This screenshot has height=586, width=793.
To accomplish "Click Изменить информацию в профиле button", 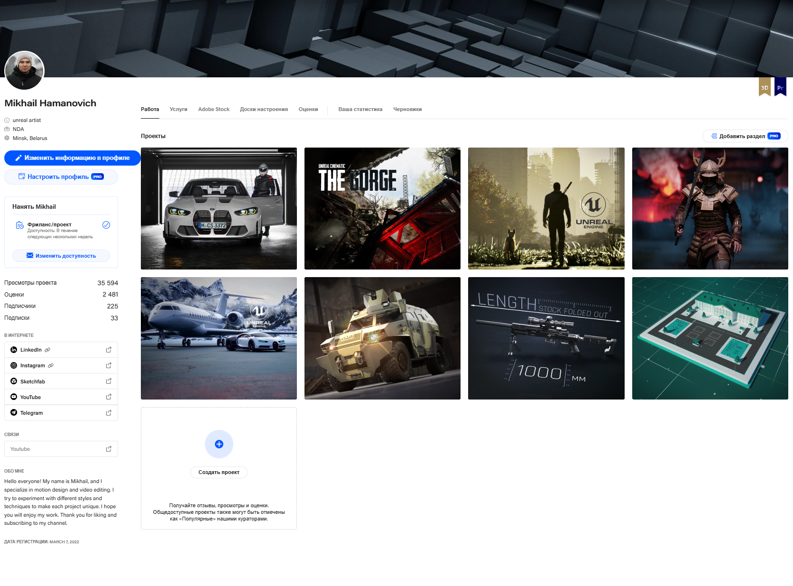I will 72,158.
